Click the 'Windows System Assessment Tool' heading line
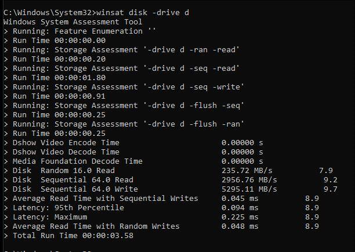 pos(73,22)
